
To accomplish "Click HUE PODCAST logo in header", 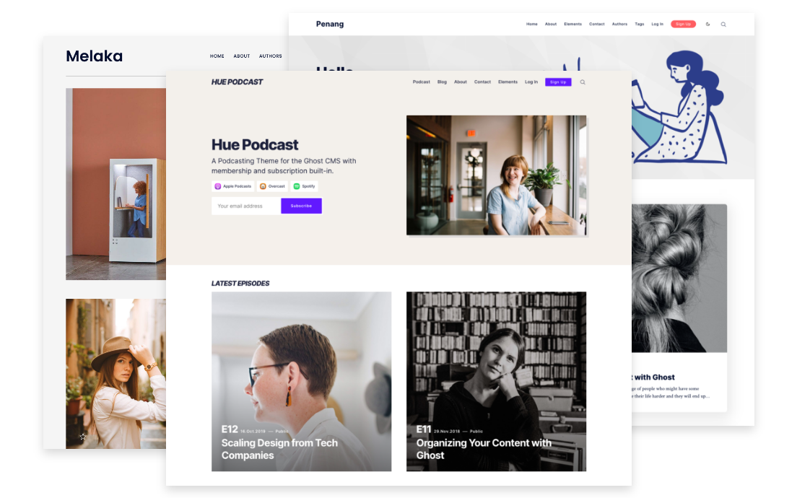I will 237,82.
